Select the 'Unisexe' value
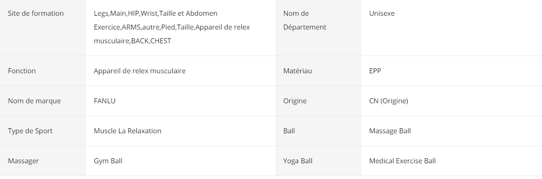The image size is (542, 179). pos(382,13)
